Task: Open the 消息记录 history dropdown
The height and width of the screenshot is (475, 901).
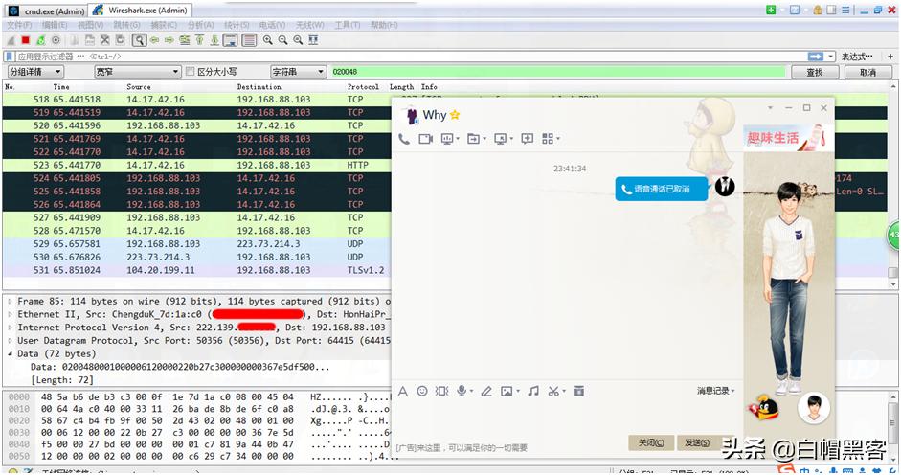Action: pos(715,391)
